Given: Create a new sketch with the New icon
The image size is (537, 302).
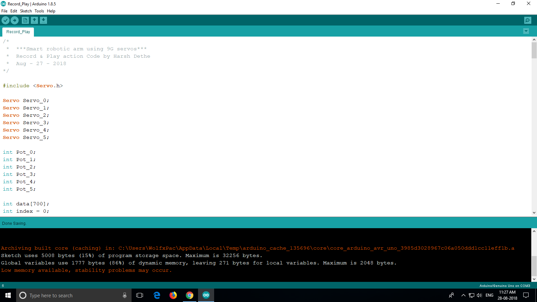Looking at the screenshot, I should click(x=25, y=20).
